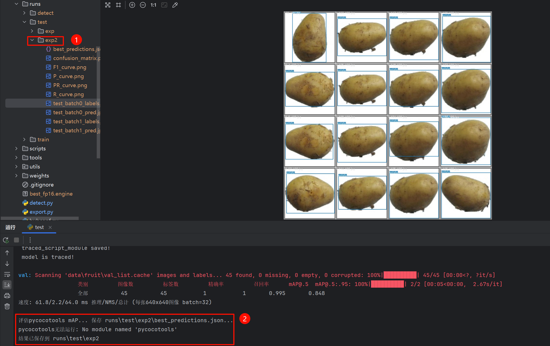Toggle soft-wrap in the console
Viewport: 550px width, 346px height.
(x=7, y=274)
